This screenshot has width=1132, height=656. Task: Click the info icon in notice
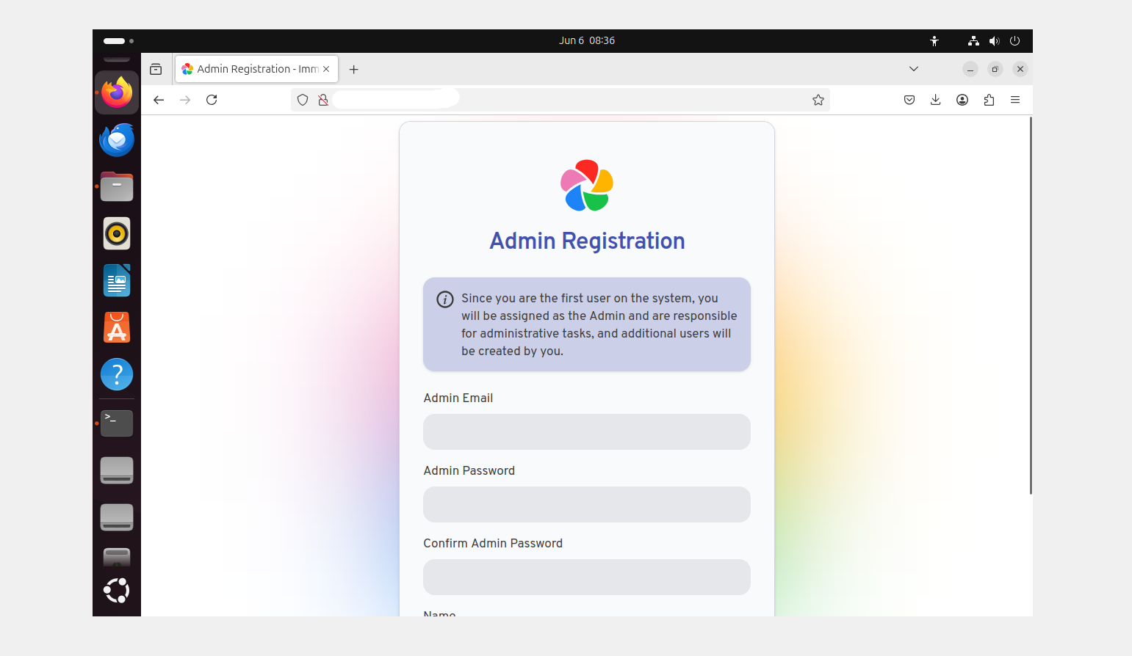click(x=445, y=299)
